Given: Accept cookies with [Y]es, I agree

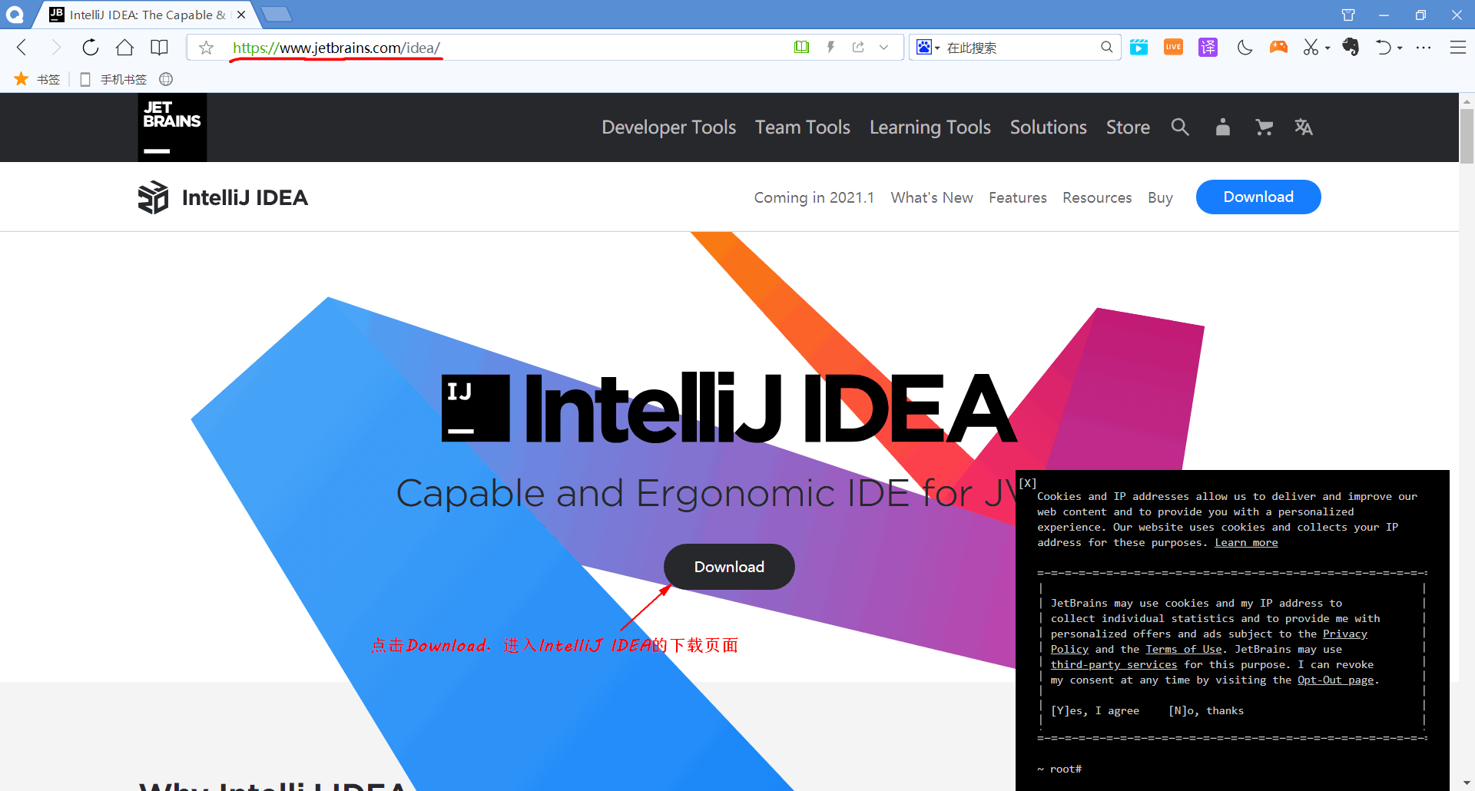Looking at the screenshot, I should [x=1095, y=711].
